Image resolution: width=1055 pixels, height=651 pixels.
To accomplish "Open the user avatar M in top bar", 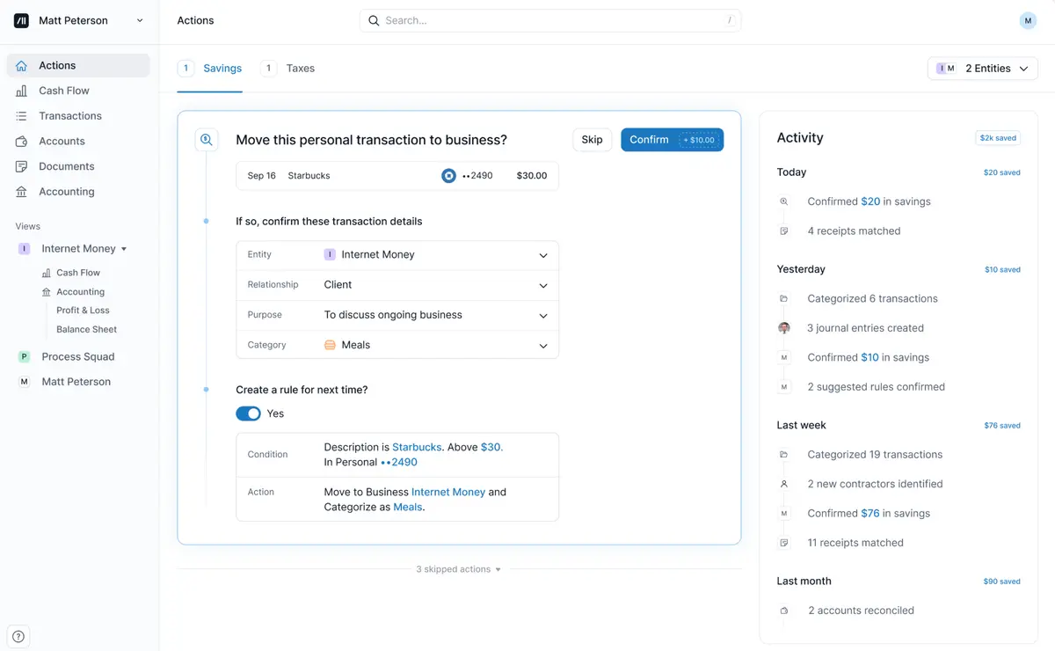I will (x=1028, y=20).
